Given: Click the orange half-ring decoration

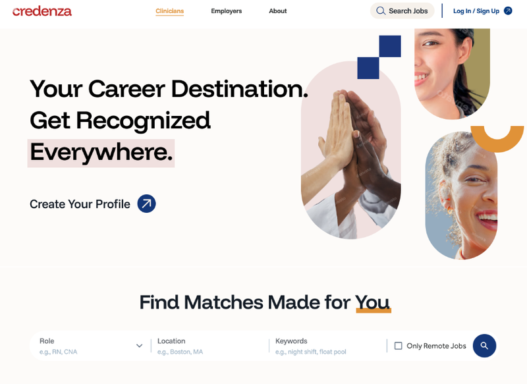Looking at the screenshot, I should coord(497,139).
